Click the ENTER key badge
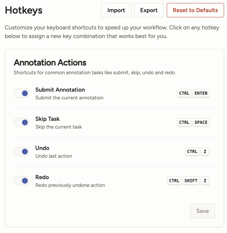Screen dimensions: 227x233 click(201, 93)
